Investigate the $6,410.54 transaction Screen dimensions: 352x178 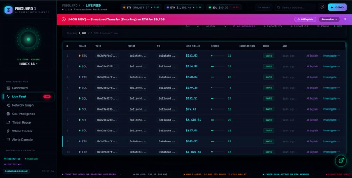[331, 120]
